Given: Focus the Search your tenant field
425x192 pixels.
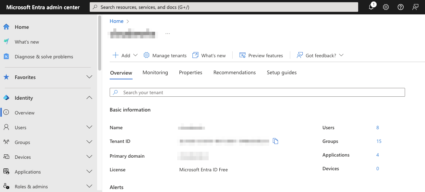Looking at the screenshot, I should tap(257, 92).
